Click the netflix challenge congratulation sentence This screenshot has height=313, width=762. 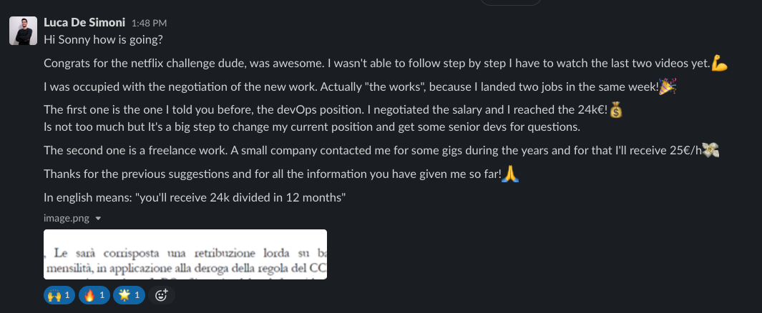(x=358, y=64)
